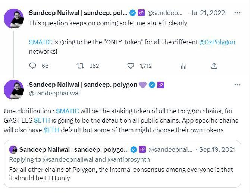Open the more options menu on second tweet
Screen dimensions: 251x193
(237, 85)
